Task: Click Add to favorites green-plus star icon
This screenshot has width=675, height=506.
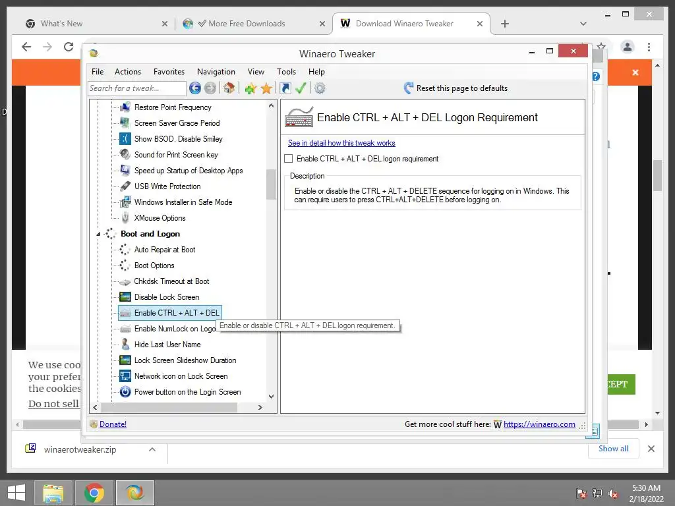Action: click(x=250, y=89)
